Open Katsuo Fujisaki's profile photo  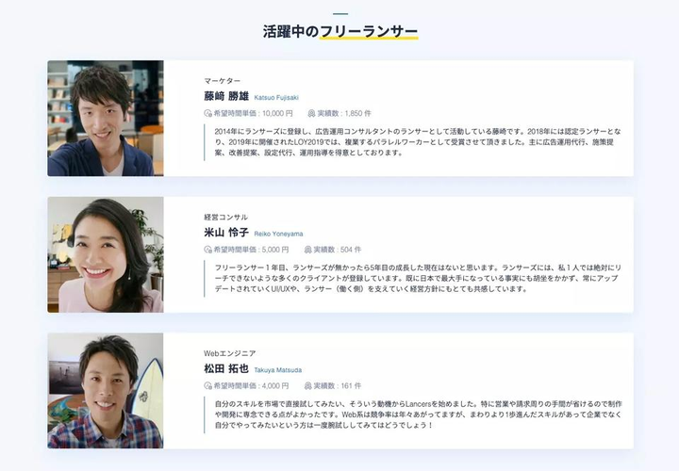(x=106, y=118)
